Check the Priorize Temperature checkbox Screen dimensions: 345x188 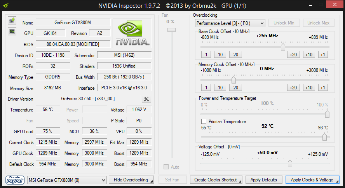204,121
